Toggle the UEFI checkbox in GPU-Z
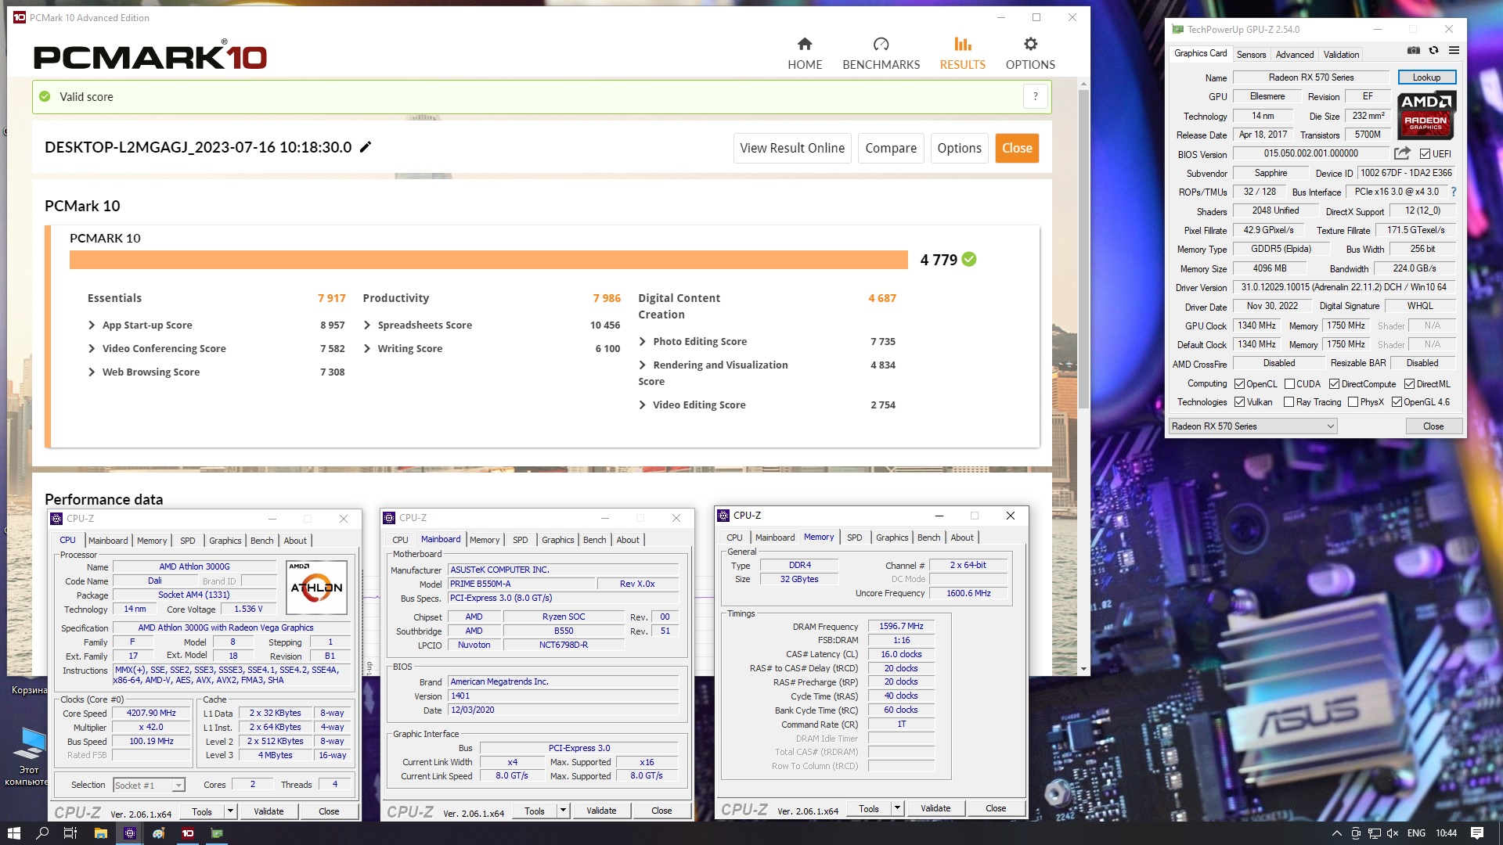 point(1425,154)
